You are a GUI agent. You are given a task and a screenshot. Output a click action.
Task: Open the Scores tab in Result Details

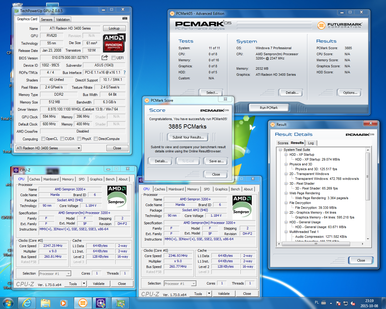click(x=283, y=143)
